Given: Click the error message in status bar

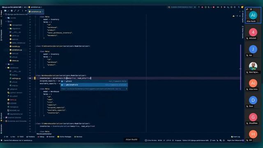Looking at the screenshot, I should coord(18,141).
